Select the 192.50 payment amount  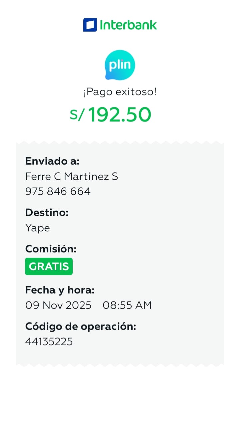[120, 115]
